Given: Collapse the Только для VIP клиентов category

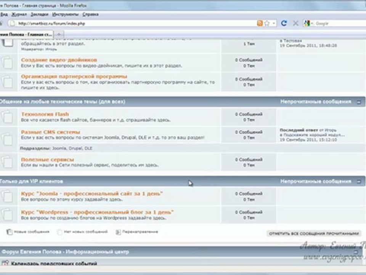Looking at the screenshot, I should 359,181.
